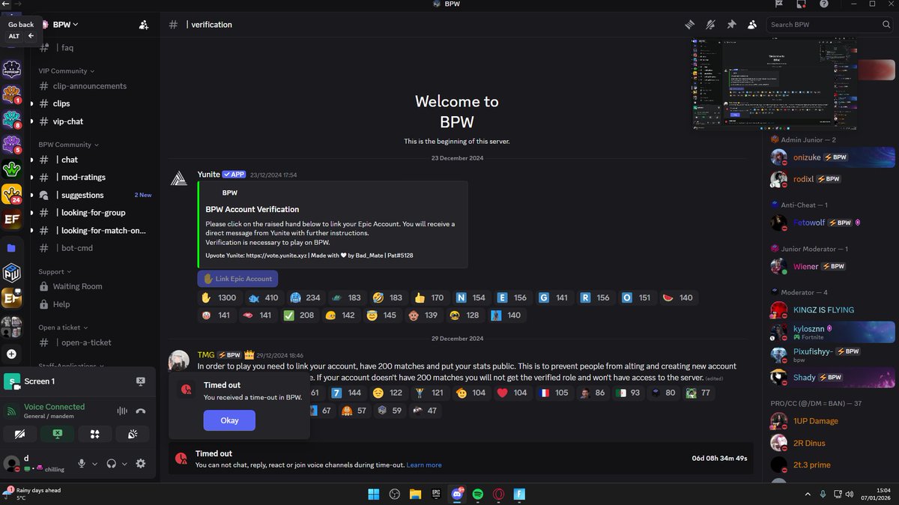Collapse the Support category
This screenshot has height=505, width=899.
(55, 272)
